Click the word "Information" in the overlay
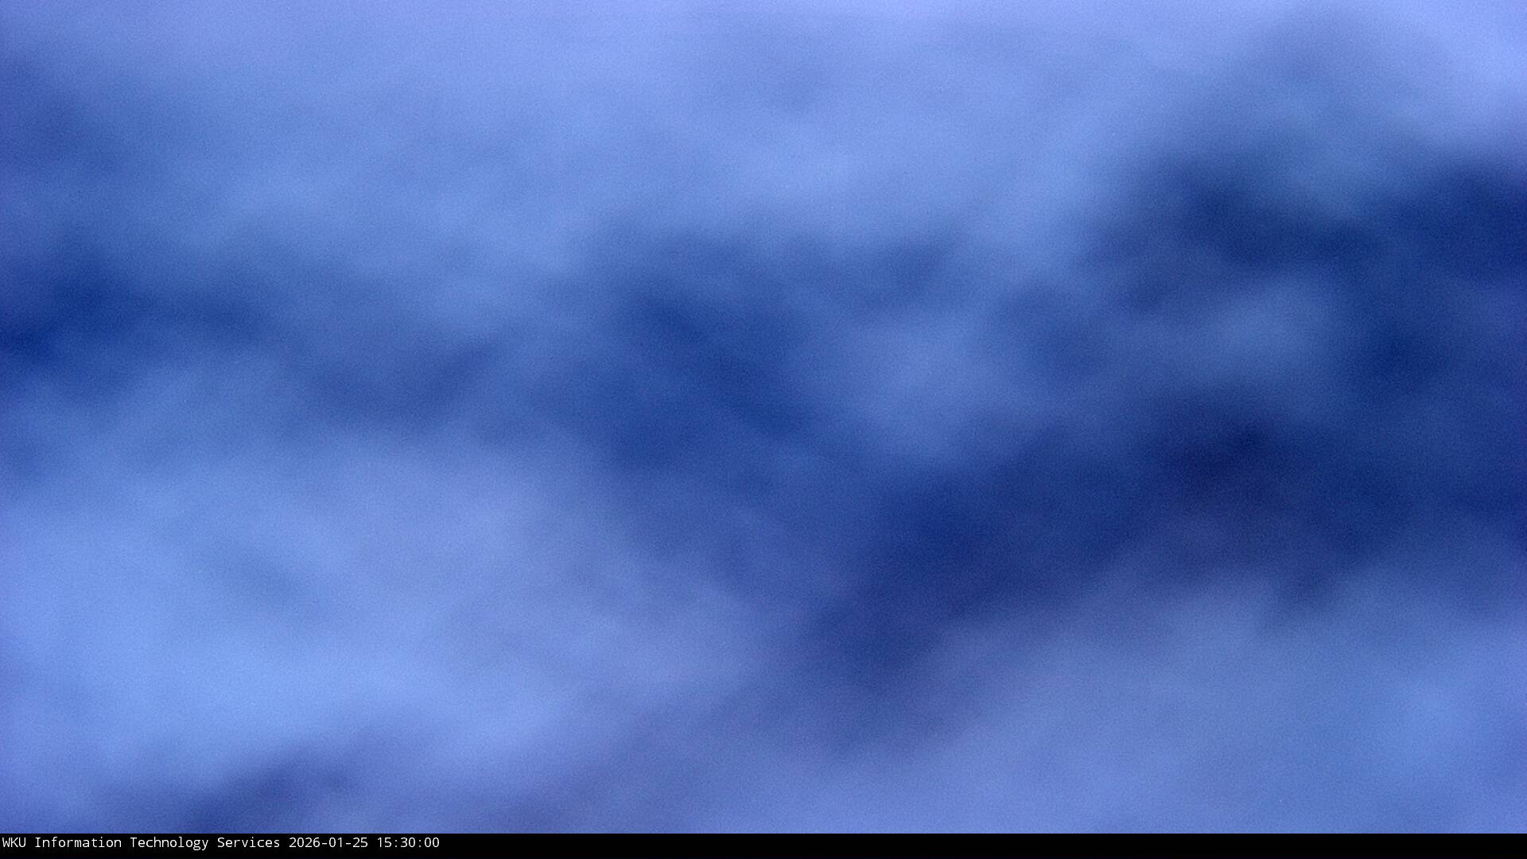Viewport: 1527px width, 859px height. (x=77, y=842)
